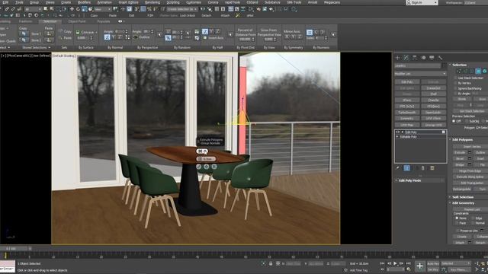488x274 pixels.
Task: Click the By Normal X axis button
Action: [107, 37]
